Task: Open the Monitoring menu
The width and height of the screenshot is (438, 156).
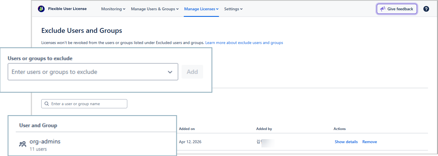Action: click(x=113, y=9)
